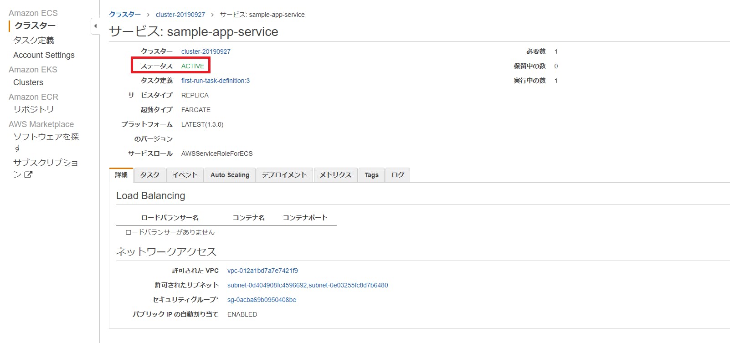Collapse the sidebar with the arrow handle
Screen dimensions: 730x343
[x=95, y=26]
